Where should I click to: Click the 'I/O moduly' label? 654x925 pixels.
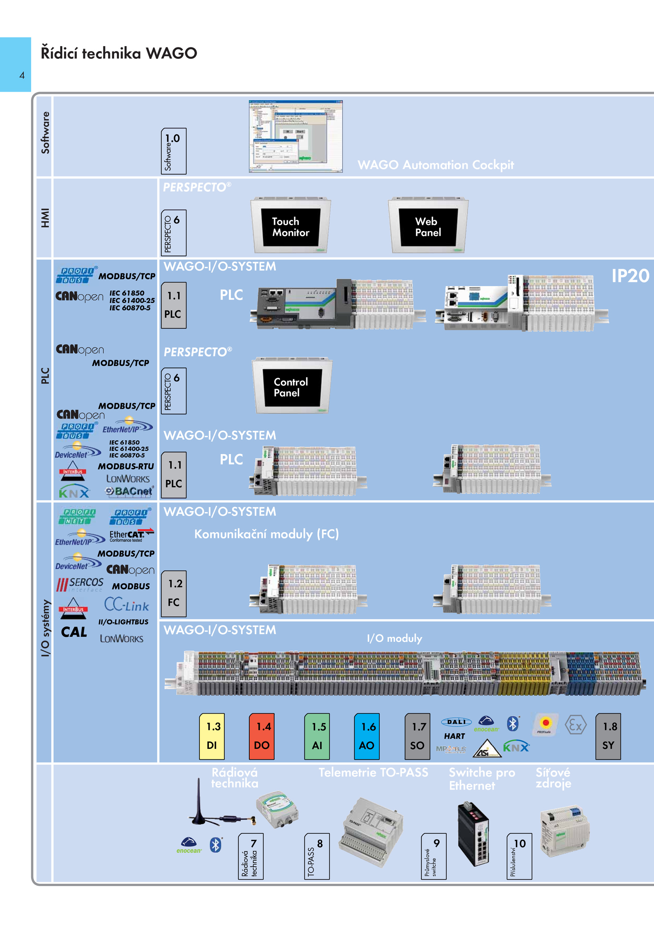click(x=394, y=638)
